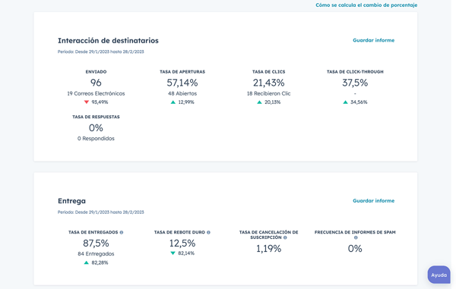456x289 pixels.
Task: Open the Ayuda help button
Action: (439, 275)
